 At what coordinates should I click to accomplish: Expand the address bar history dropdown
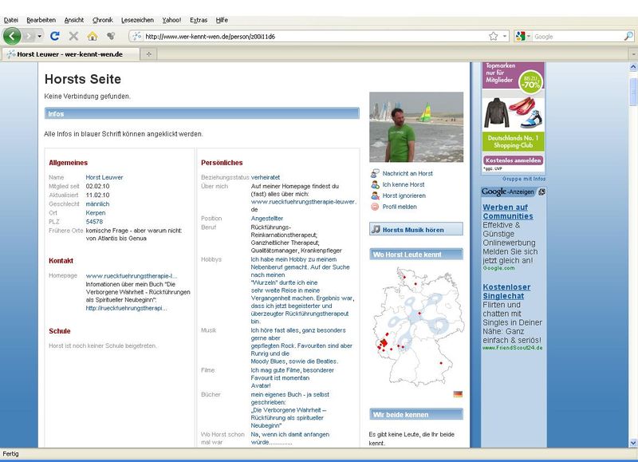pos(502,35)
